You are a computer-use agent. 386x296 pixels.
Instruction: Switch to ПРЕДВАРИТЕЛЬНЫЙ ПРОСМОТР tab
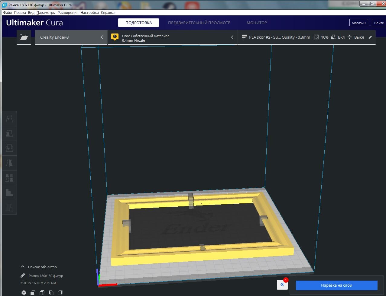point(199,23)
